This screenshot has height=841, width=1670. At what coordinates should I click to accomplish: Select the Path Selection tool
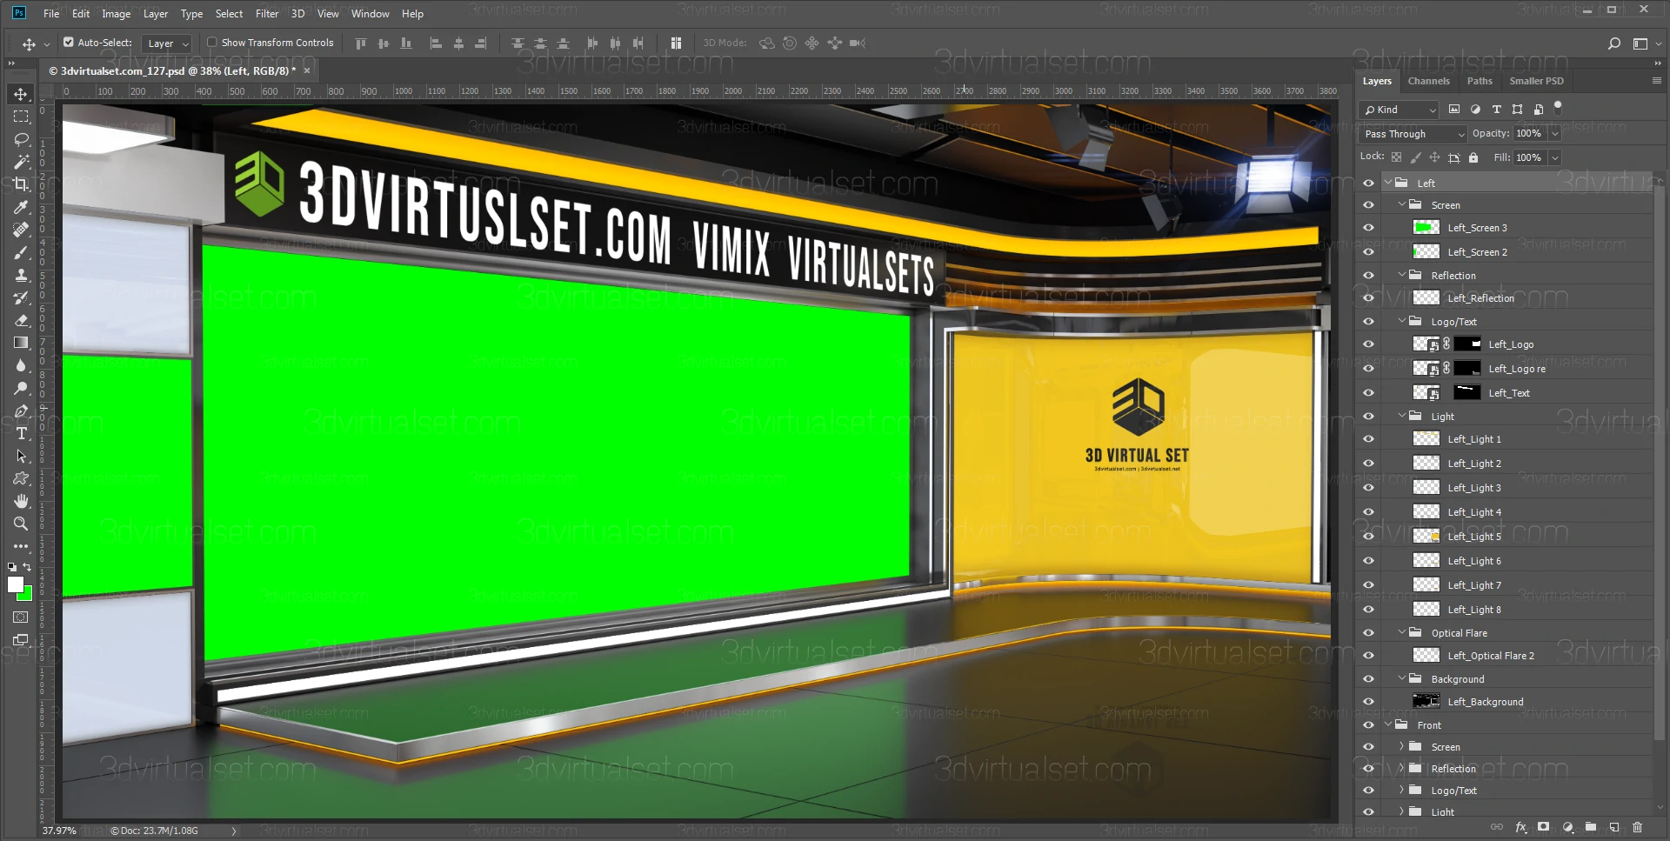[21, 456]
